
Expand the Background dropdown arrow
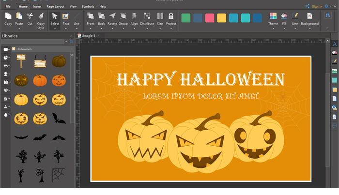(309, 29)
